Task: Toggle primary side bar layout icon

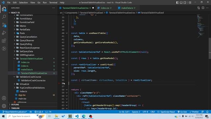Action: (177, 3)
